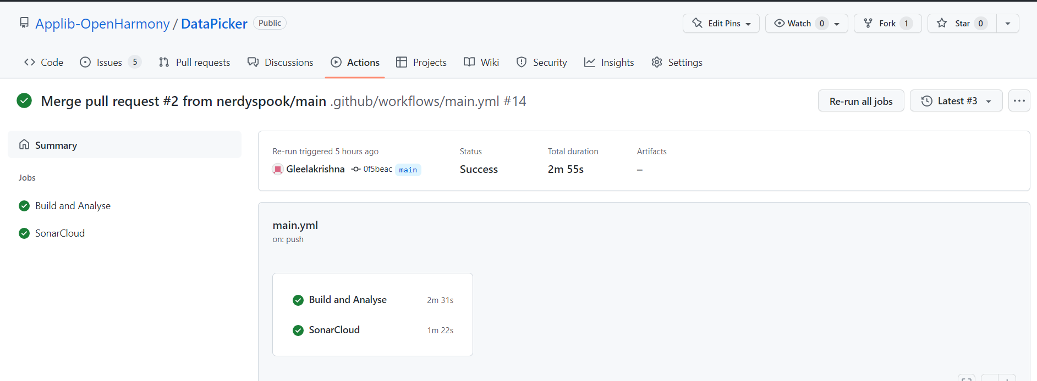
Task: Open Build and Analyse job in workflow graph
Action: [x=348, y=300]
